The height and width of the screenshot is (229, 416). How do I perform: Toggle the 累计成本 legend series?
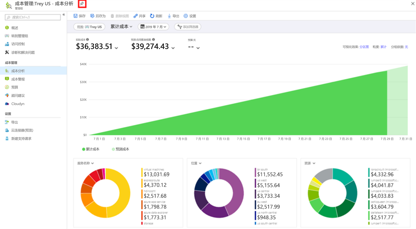pos(91,149)
